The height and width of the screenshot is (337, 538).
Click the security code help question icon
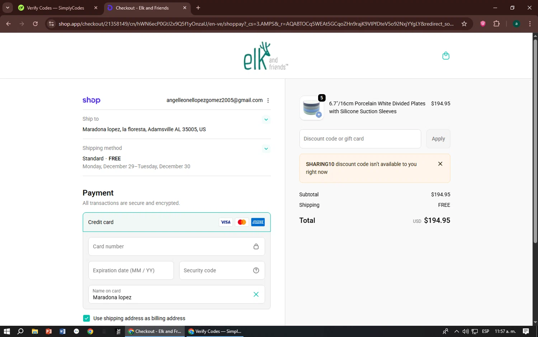coord(256,271)
